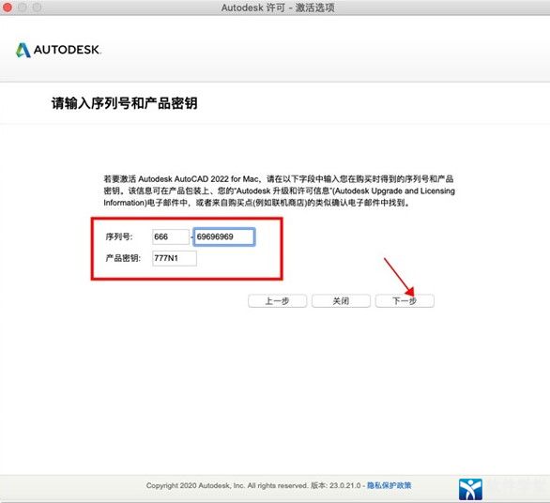Select the product key field with 777N1

click(175, 258)
